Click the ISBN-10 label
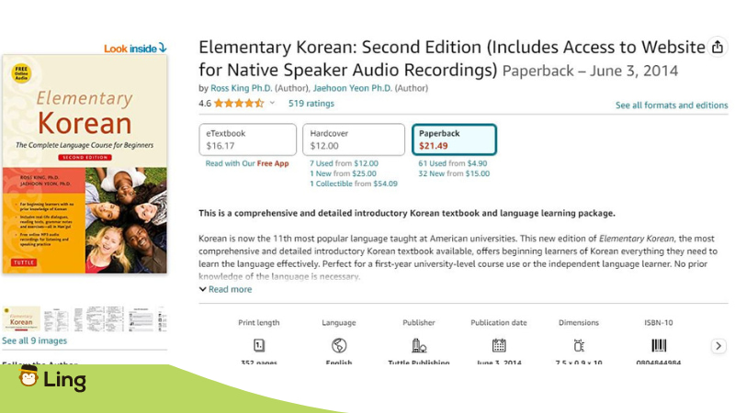735x413 pixels. (659, 323)
